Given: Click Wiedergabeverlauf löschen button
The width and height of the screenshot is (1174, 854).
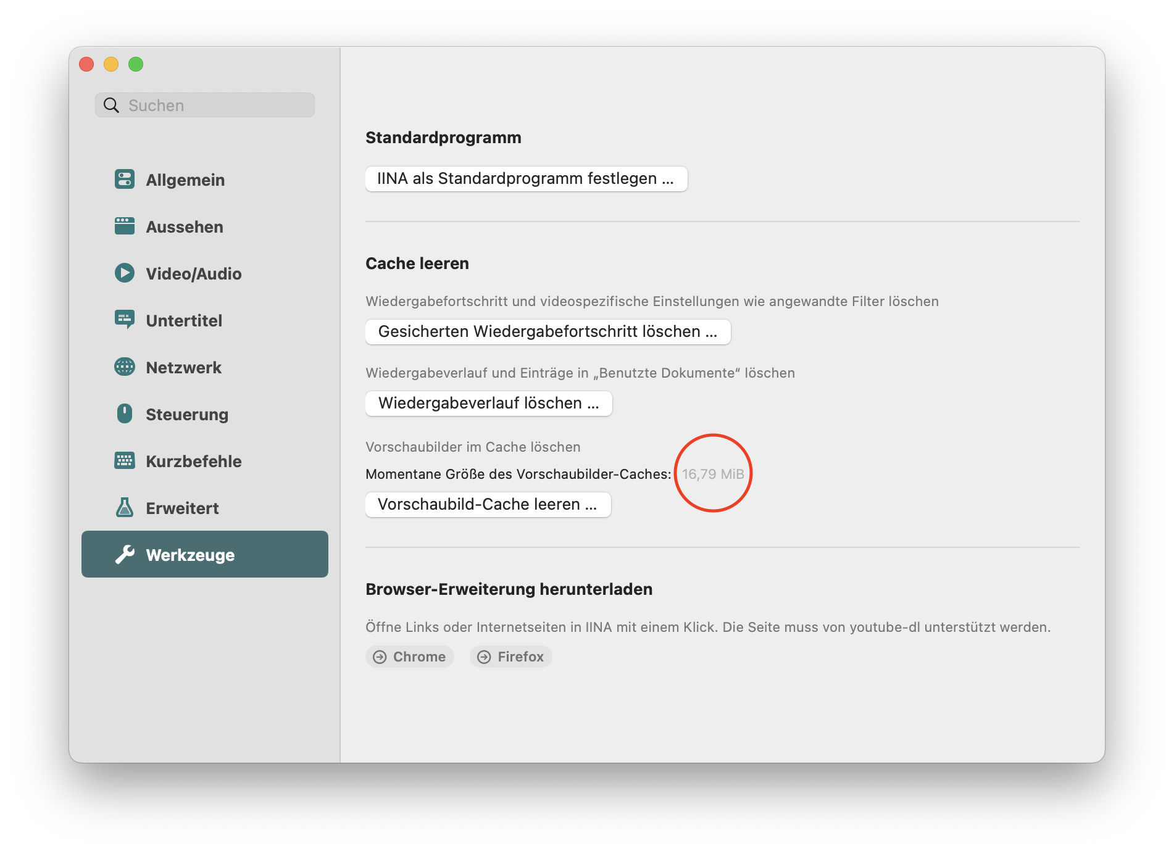Looking at the screenshot, I should [489, 404].
